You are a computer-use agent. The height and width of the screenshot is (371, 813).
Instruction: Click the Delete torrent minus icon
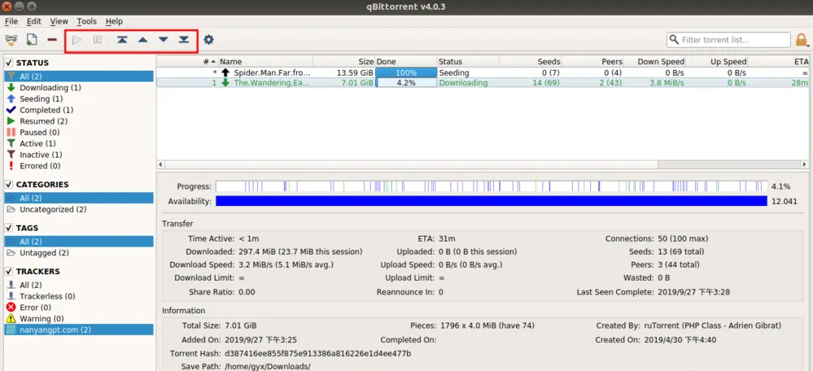[x=52, y=40]
